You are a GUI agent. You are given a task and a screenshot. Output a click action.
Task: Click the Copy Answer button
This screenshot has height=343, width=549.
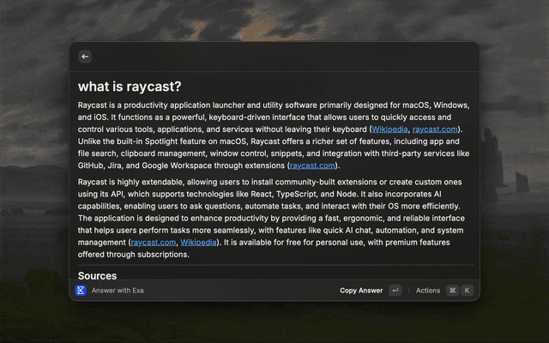tap(361, 291)
